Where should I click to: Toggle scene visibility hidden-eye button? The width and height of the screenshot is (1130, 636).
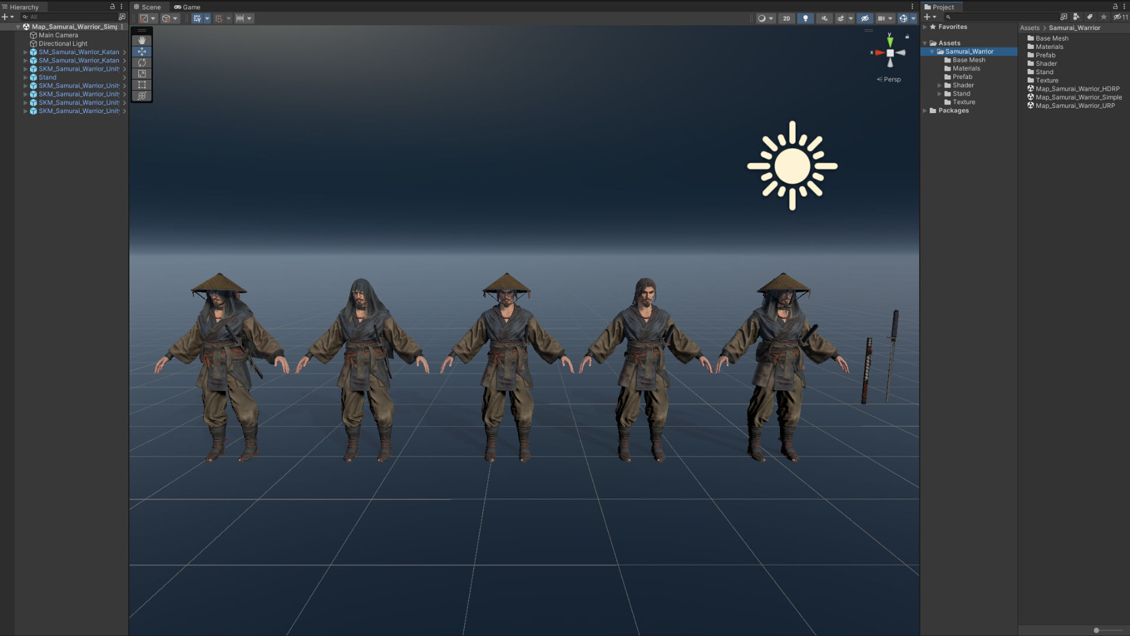865,18
